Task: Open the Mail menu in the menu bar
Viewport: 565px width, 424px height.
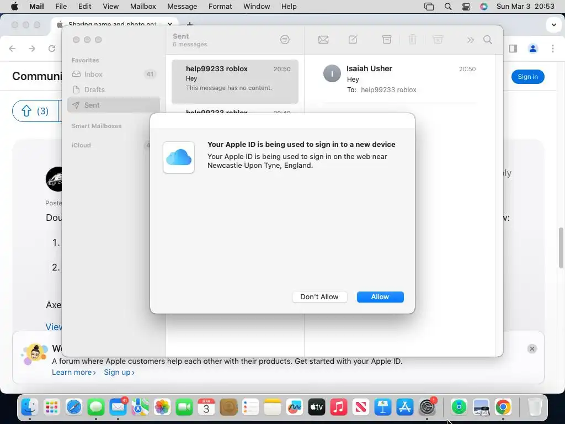Action: pyautogui.click(x=36, y=7)
